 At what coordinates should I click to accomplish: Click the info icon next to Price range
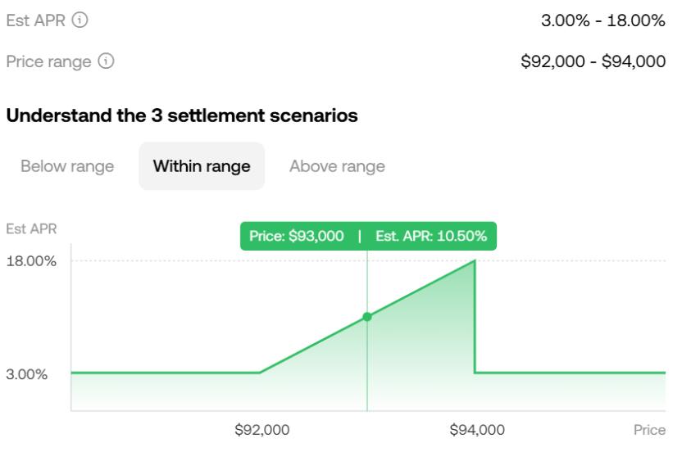pyautogui.click(x=106, y=61)
